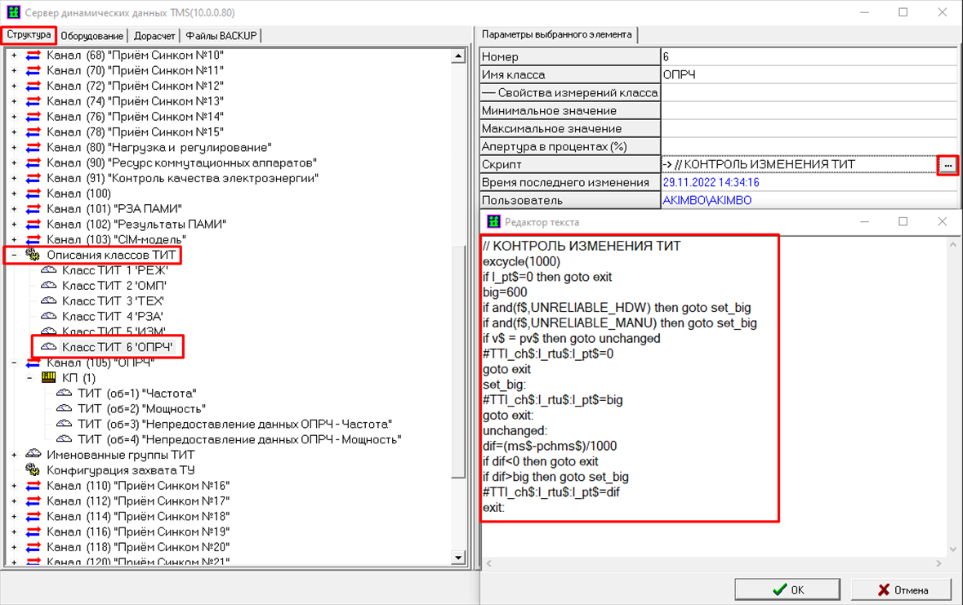The width and height of the screenshot is (963, 605).
Task: Click the measurement icon of Класс ТИТ 1 'РЕЖ'
Action: coord(48,271)
